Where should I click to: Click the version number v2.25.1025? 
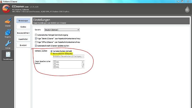coord(34,7)
